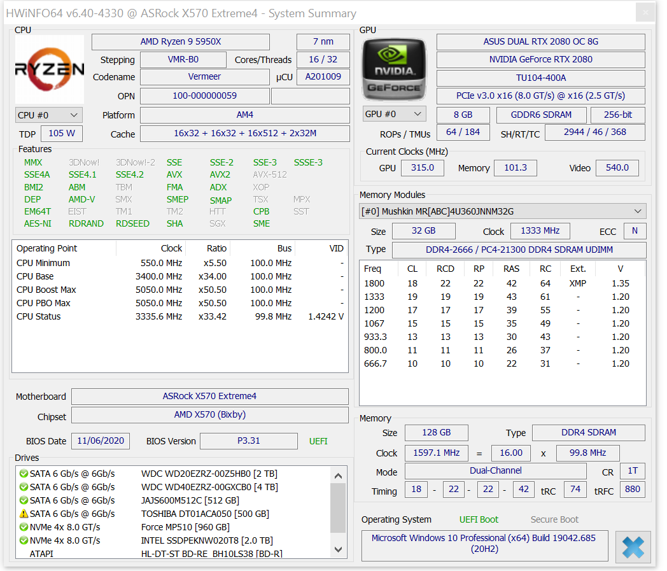Click the 105 W TDP field
Screen dimensions: 667x571
pos(62,134)
